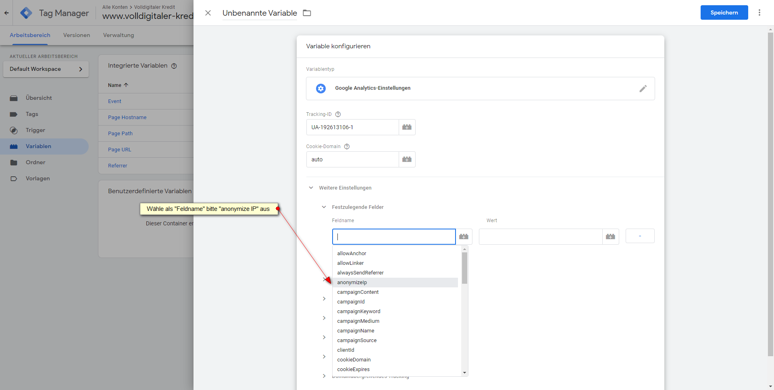Open the three-dot more options menu
Screen dimensions: 774x390
point(759,12)
